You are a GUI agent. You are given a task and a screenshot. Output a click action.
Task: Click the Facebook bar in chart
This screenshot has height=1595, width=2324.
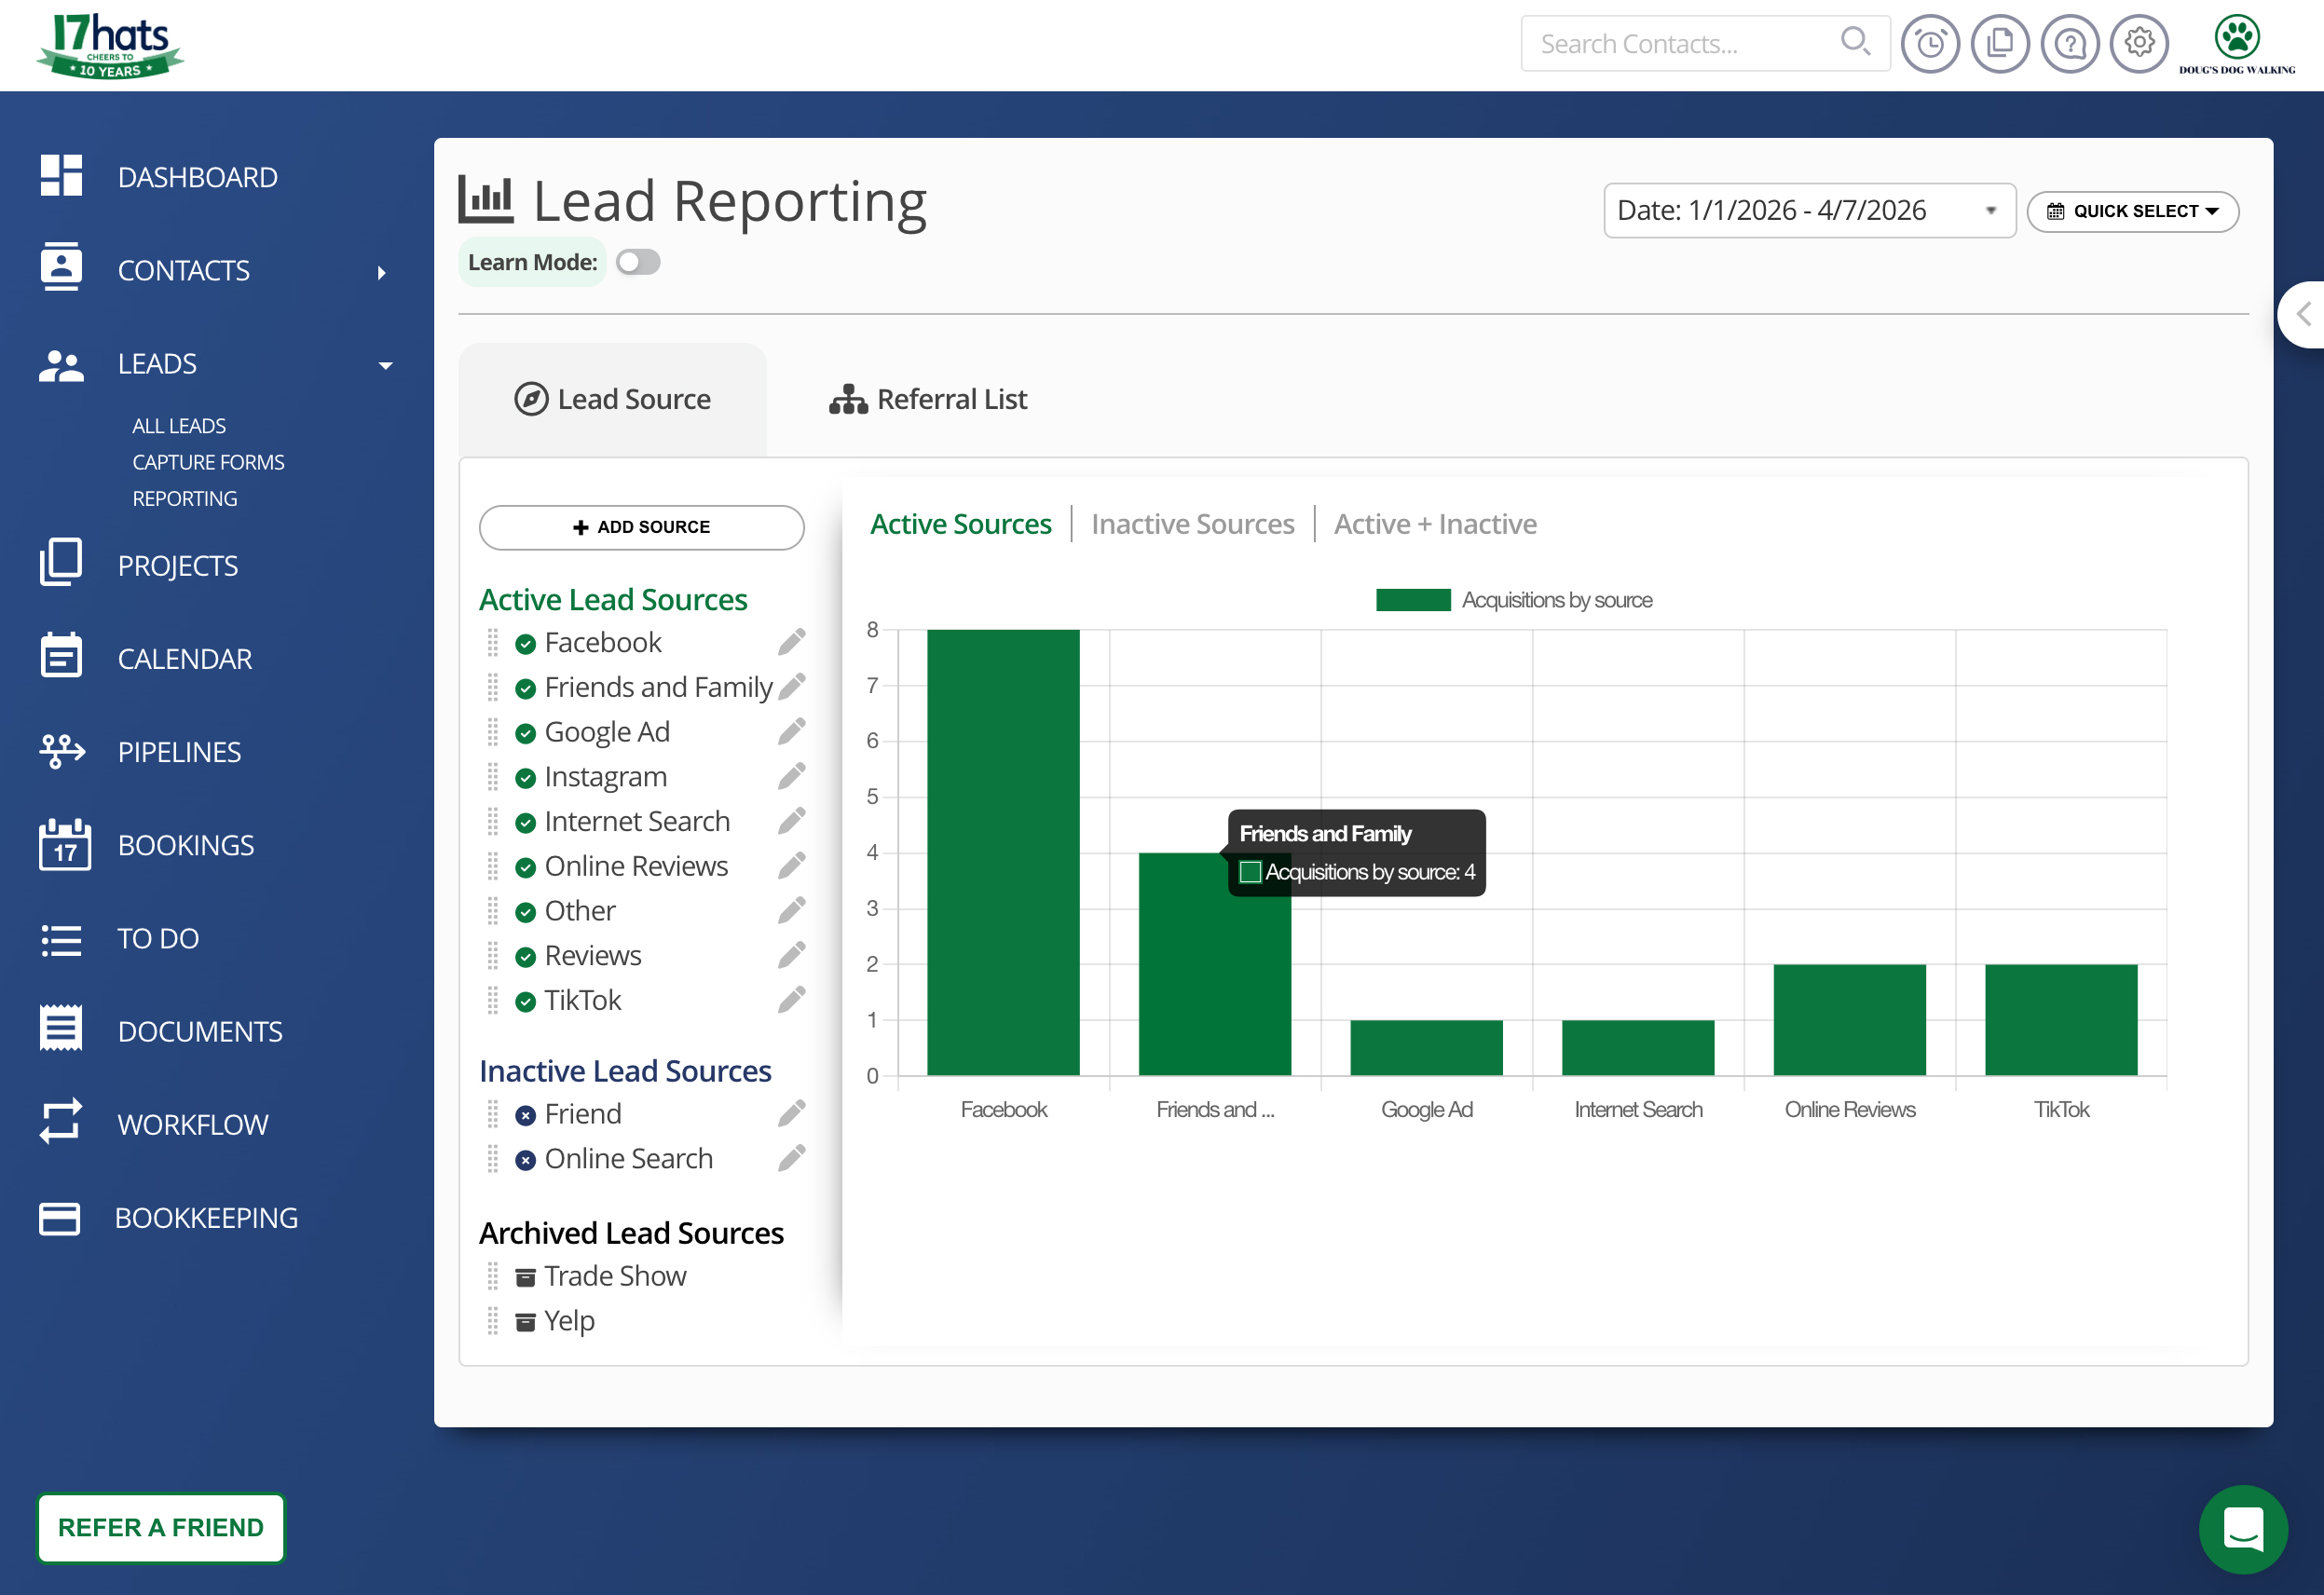(x=1002, y=852)
